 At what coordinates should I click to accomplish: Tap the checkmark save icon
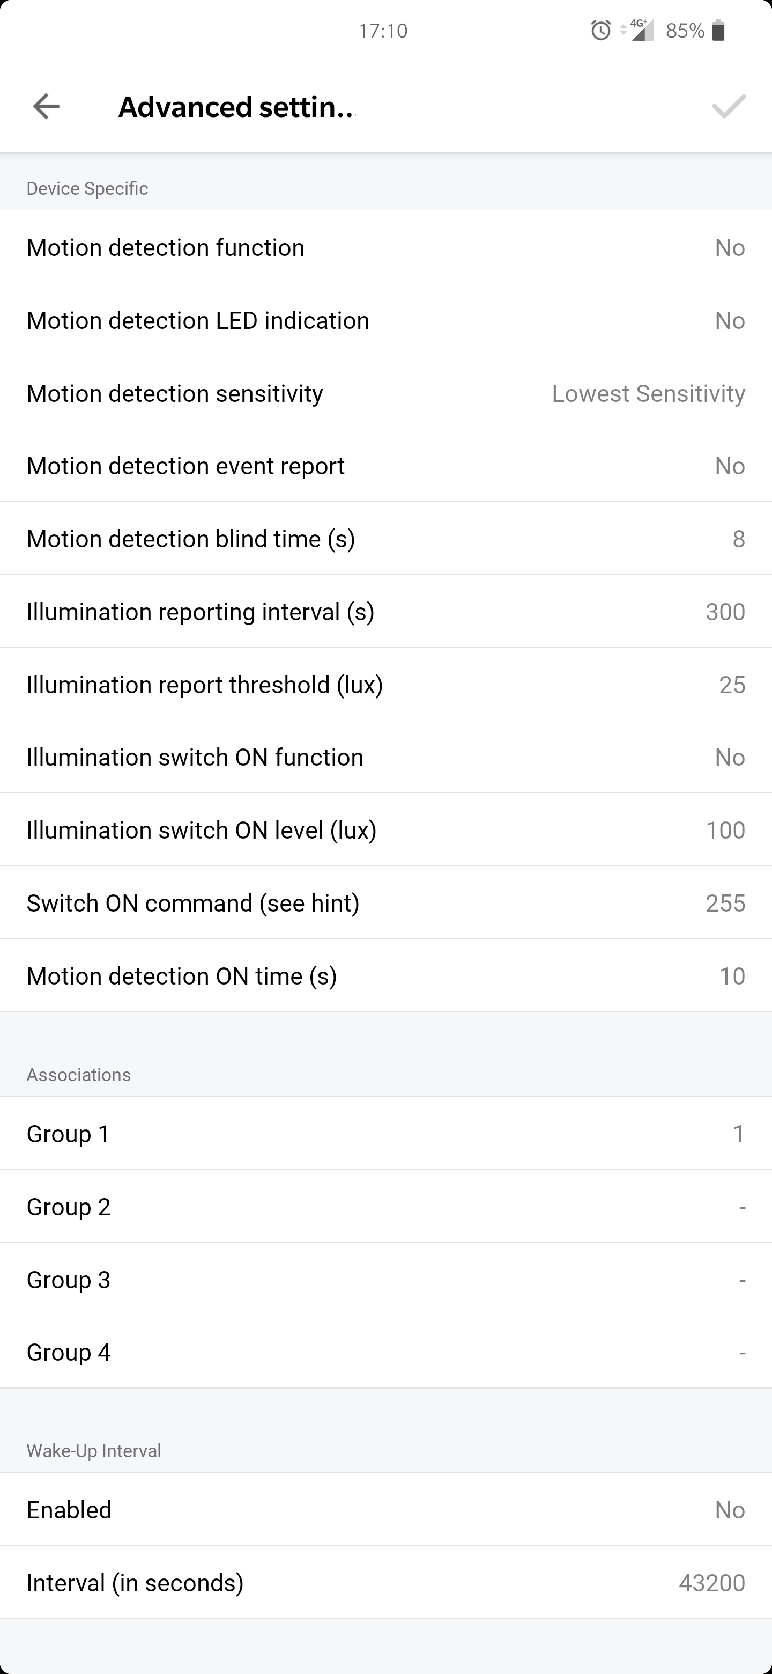(728, 107)
